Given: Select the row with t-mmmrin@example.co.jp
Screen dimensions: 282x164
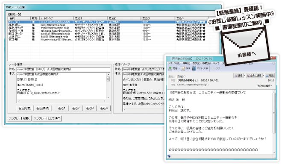Looking at the screenshot, I should tap(113, 28).
